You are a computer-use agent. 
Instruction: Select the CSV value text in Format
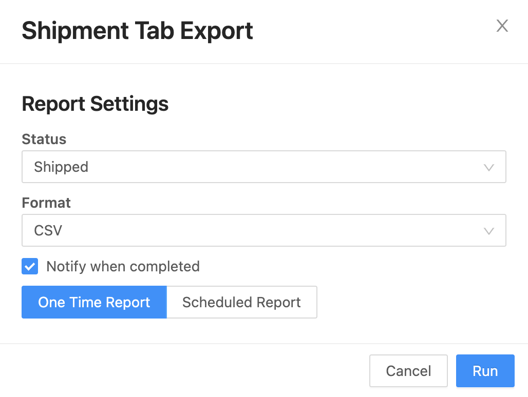[48, 231]
